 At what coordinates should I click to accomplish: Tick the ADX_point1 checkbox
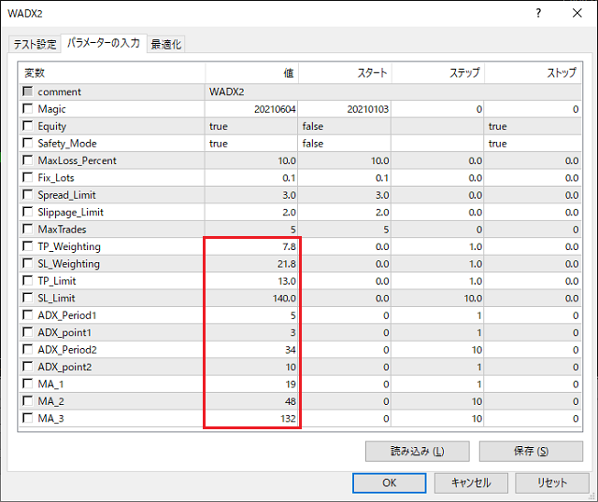coord(28,332)
